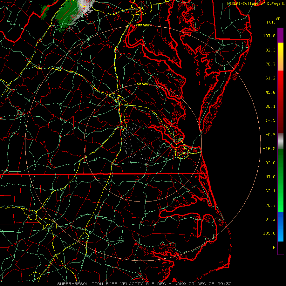Click the 107.8 velocity legend value
The image size is (286, 286).
pos(269,36)
